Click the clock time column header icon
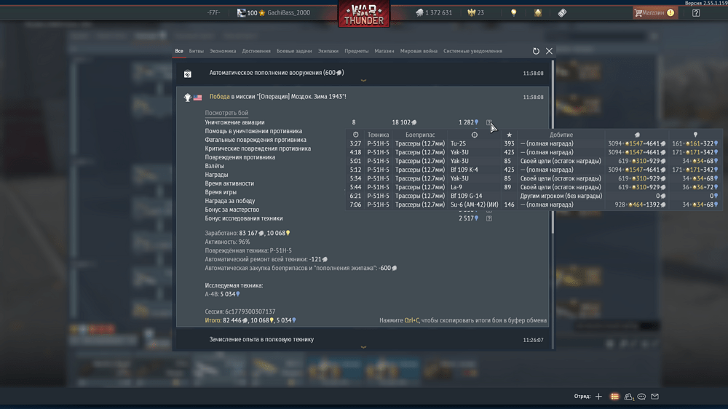728x409 pixels. click(x=356, y=135)
